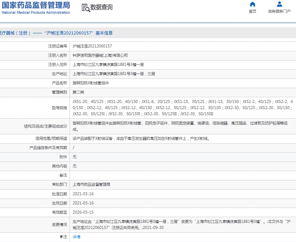Click the 附件 row value 无
This screenshot has width=296, height=242.
click(x=75, y=157)
